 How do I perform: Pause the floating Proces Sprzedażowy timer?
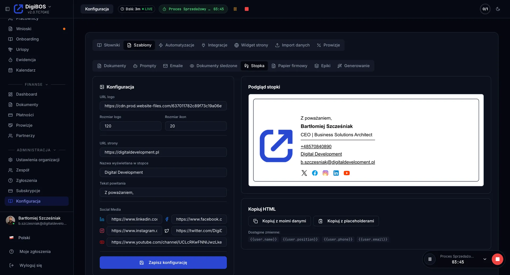point(430,259)
